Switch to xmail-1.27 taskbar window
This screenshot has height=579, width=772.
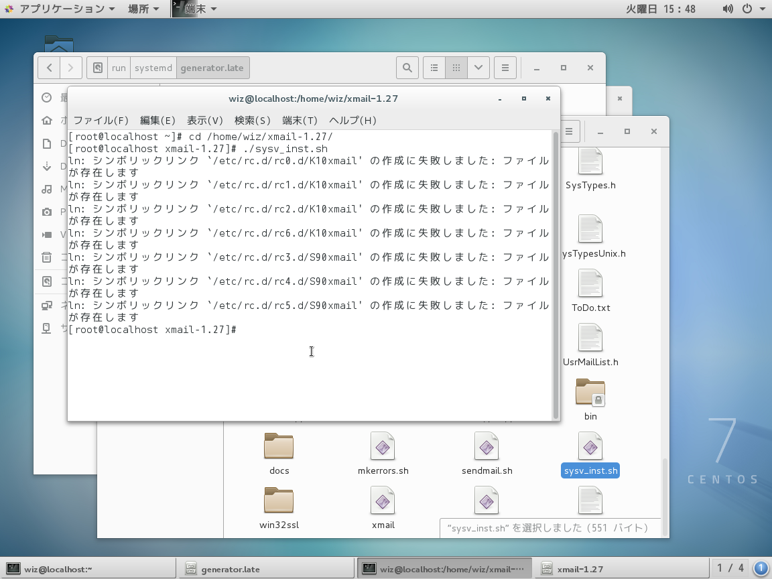point(621,569)
